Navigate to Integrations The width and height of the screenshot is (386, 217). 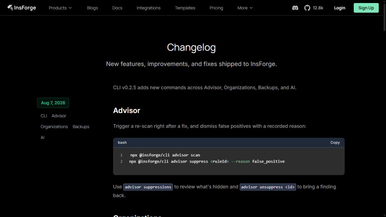[149, 8]
